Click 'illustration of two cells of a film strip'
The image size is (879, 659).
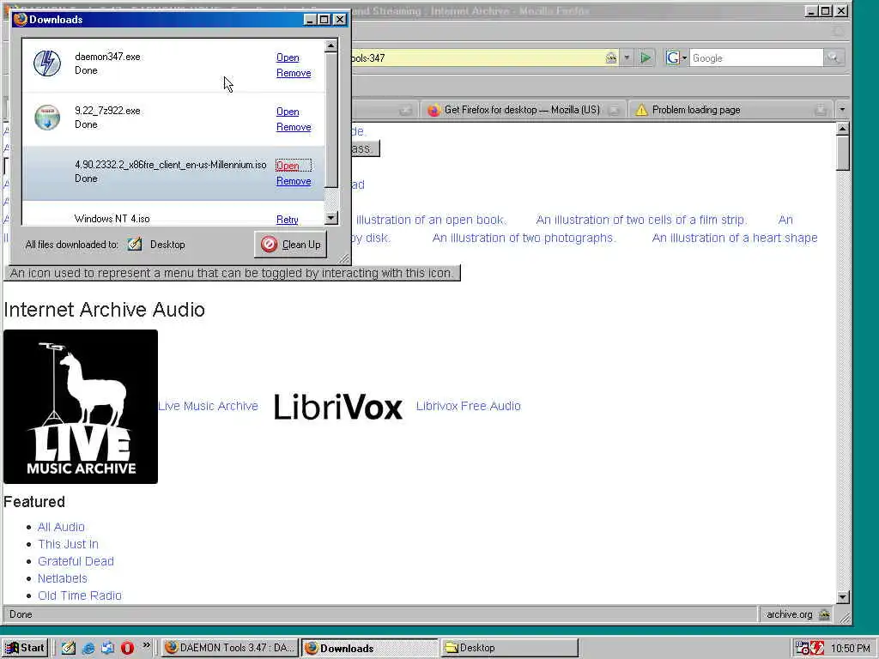[640, 220]
